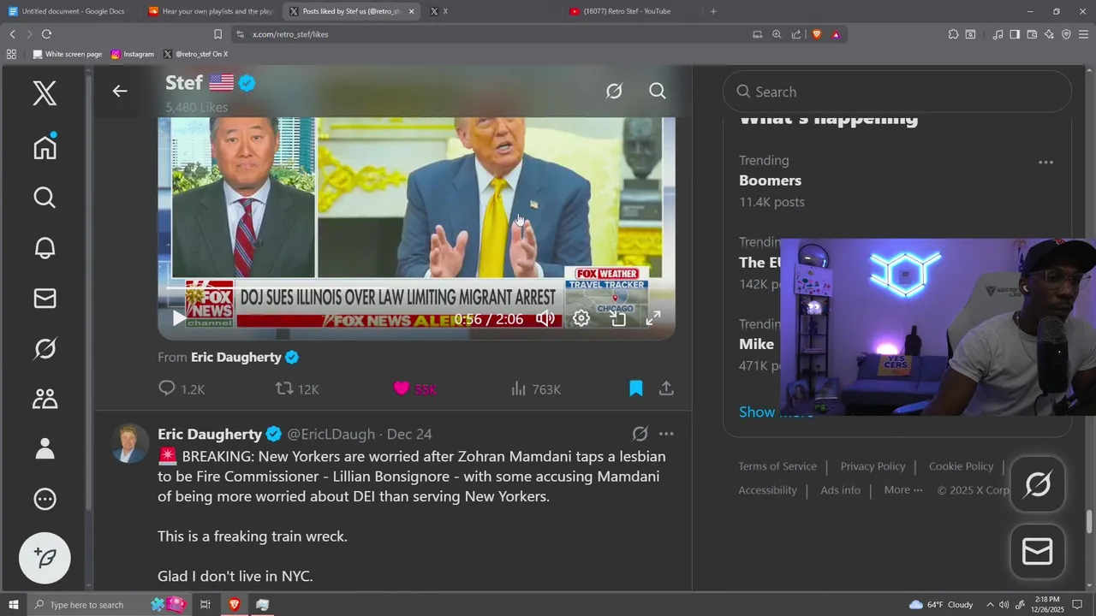
Task: Go back with profile header arrow
Action: [120, 91]
